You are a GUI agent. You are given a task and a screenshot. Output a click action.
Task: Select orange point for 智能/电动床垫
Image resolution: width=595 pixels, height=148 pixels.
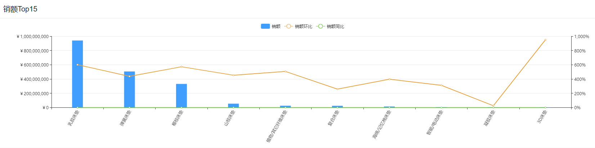coord(441,85)
